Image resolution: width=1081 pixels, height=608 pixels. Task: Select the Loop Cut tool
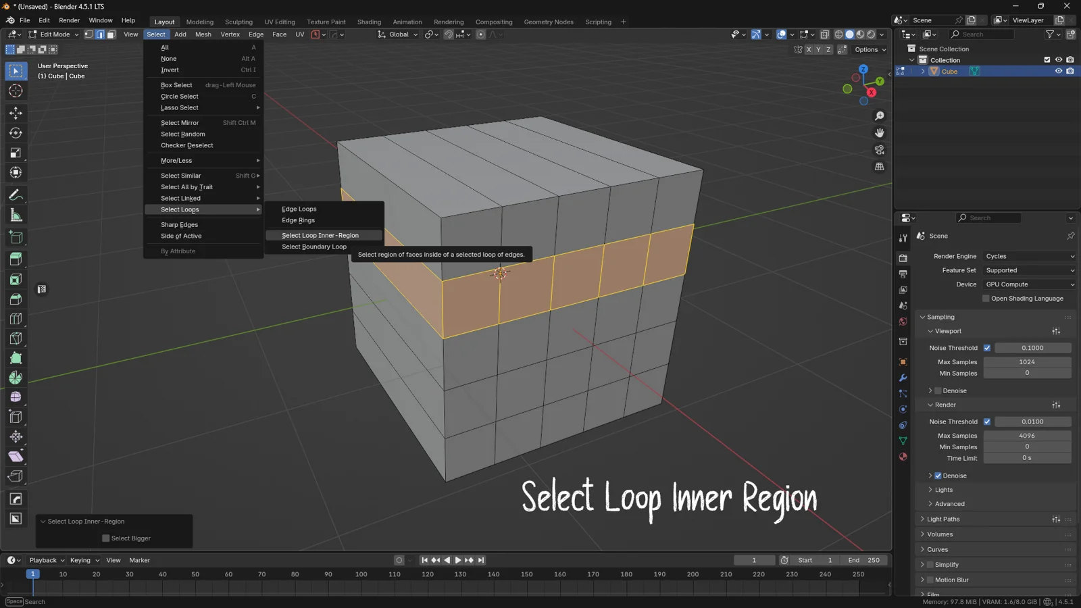coord(16,319)
